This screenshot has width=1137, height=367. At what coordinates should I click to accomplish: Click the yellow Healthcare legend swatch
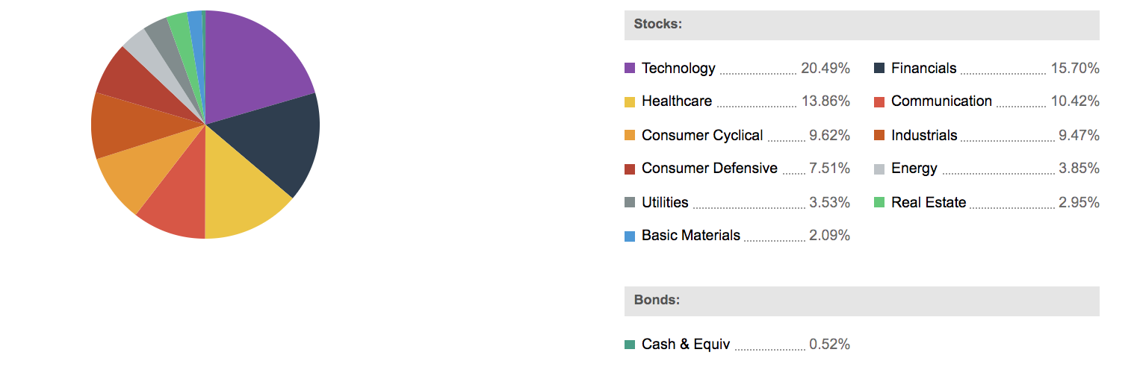(x=630, y=101)
